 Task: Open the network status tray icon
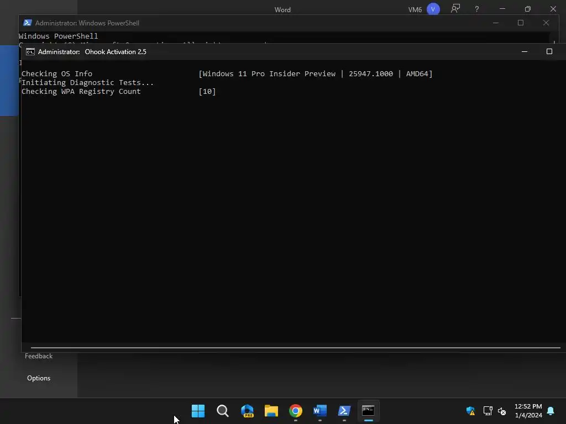point(488,411)
